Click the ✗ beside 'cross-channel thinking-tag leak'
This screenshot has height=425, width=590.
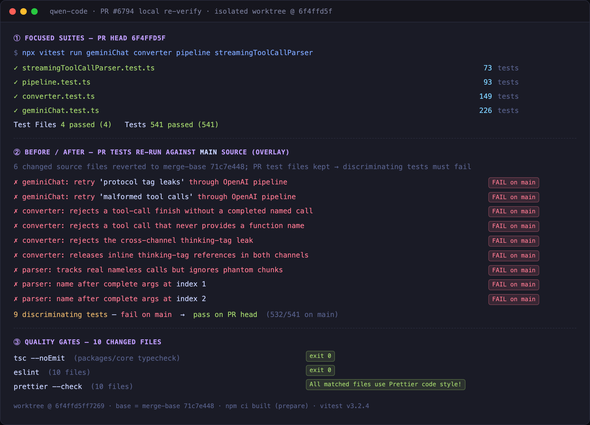(16, 240)
